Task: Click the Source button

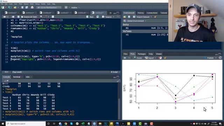Action: (107, 17)
